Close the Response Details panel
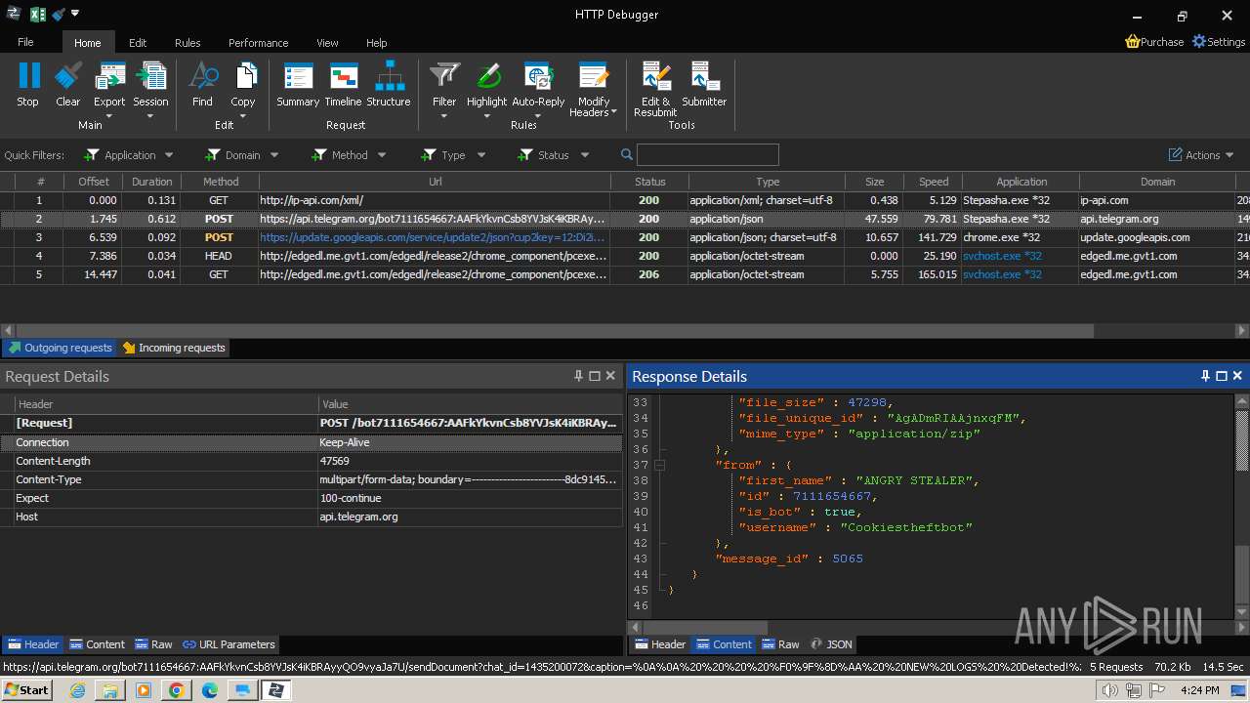Viewport: 1250px width, 703px height. 1237,376
